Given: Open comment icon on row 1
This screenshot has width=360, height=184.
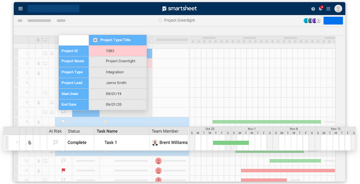Looking at the screenshot, I should [x=45, y=53].
